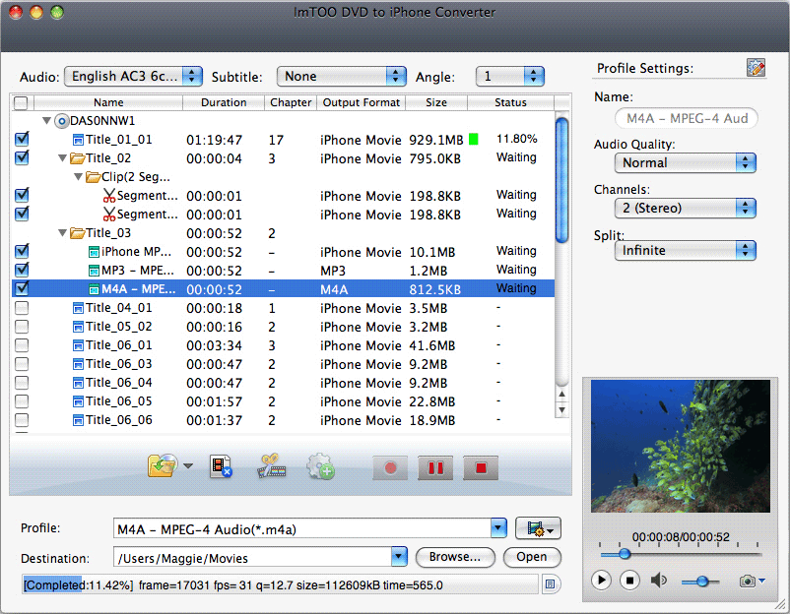Collapse the DAS0NNW1 disc tree

click(46, 121)
